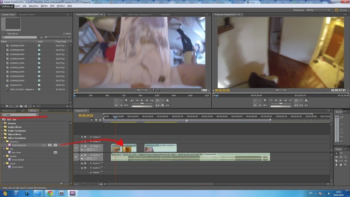Screen dimensions: 350x197
Task: Select the Cross Zoom transition
Action: coord(17,167)
